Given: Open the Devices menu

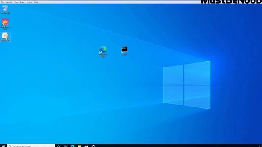Looking at the screenshot, I should click(x=29, y=2).
